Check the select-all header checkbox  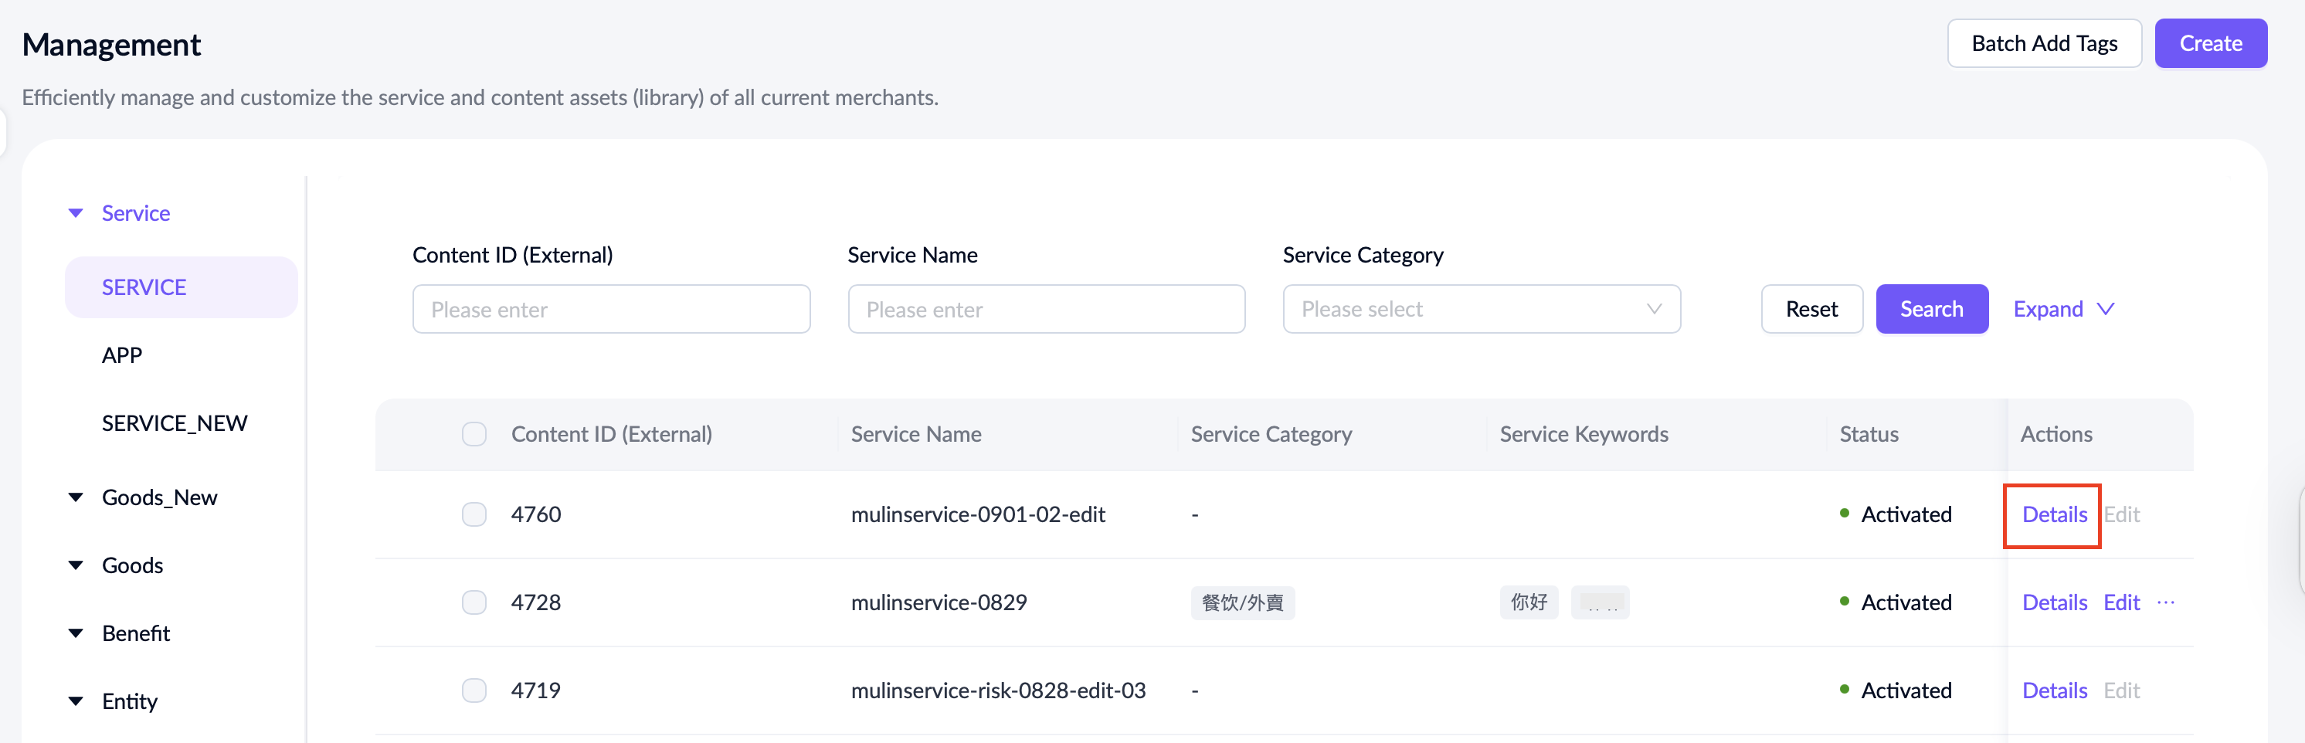pyautogui.click(x=474, y=434)
